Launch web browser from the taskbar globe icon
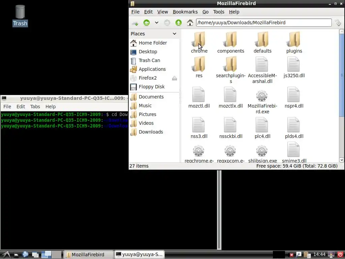Screen dimensions: 345x259 pyautogui.click(x=25, y=254)
